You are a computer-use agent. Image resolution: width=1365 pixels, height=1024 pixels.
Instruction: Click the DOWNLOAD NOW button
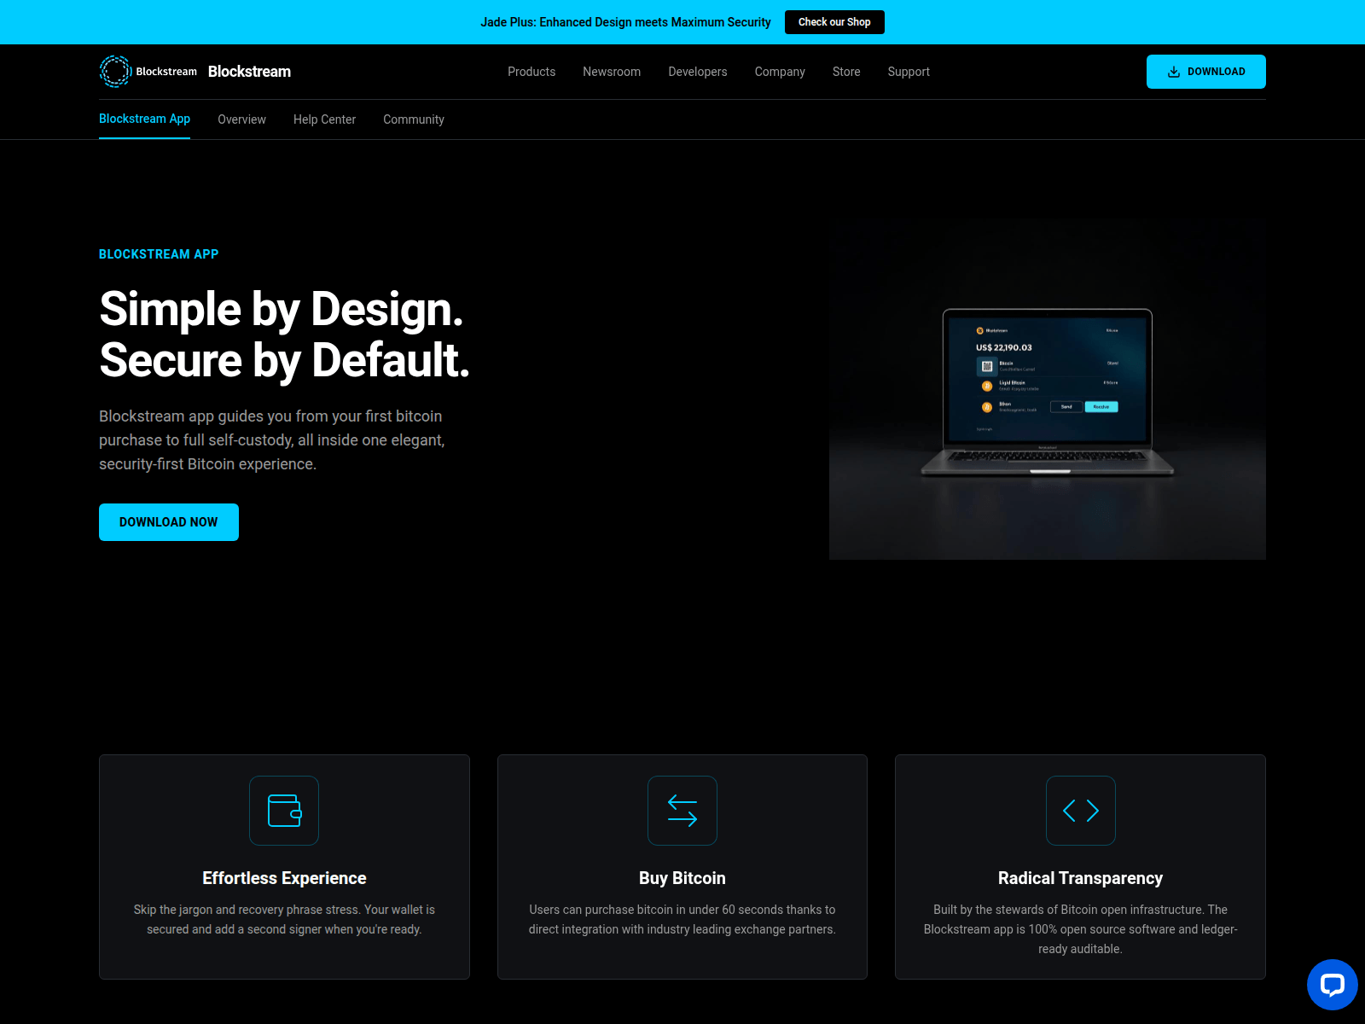[x=168, y=521]
